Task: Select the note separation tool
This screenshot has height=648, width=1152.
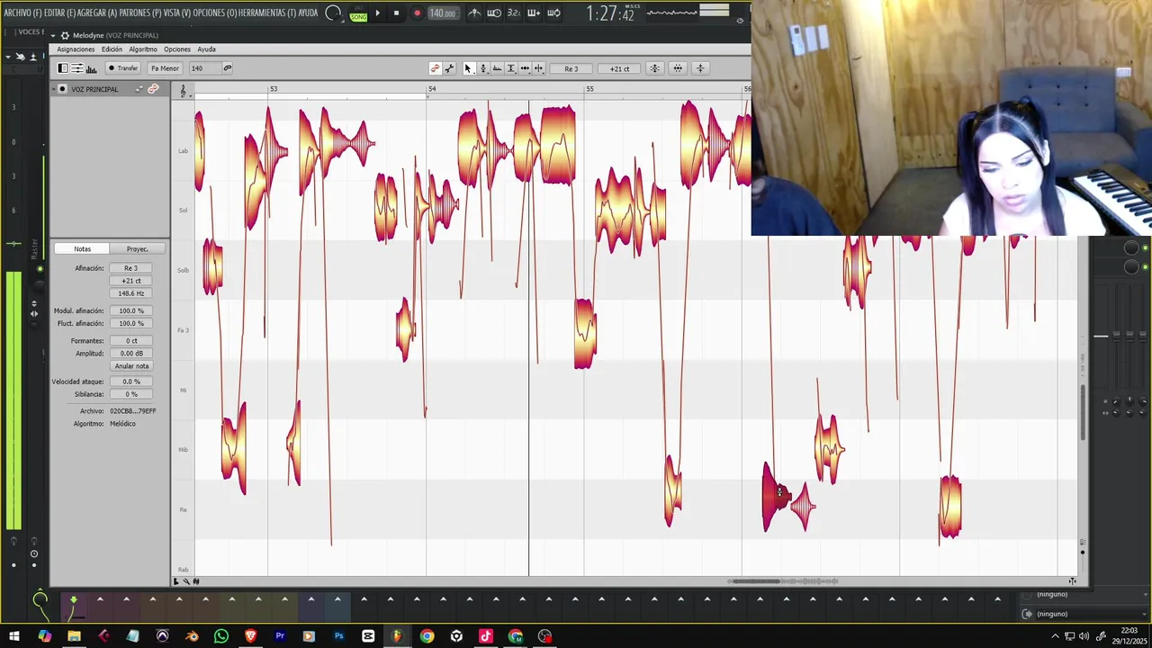Action: coord(538,68)
